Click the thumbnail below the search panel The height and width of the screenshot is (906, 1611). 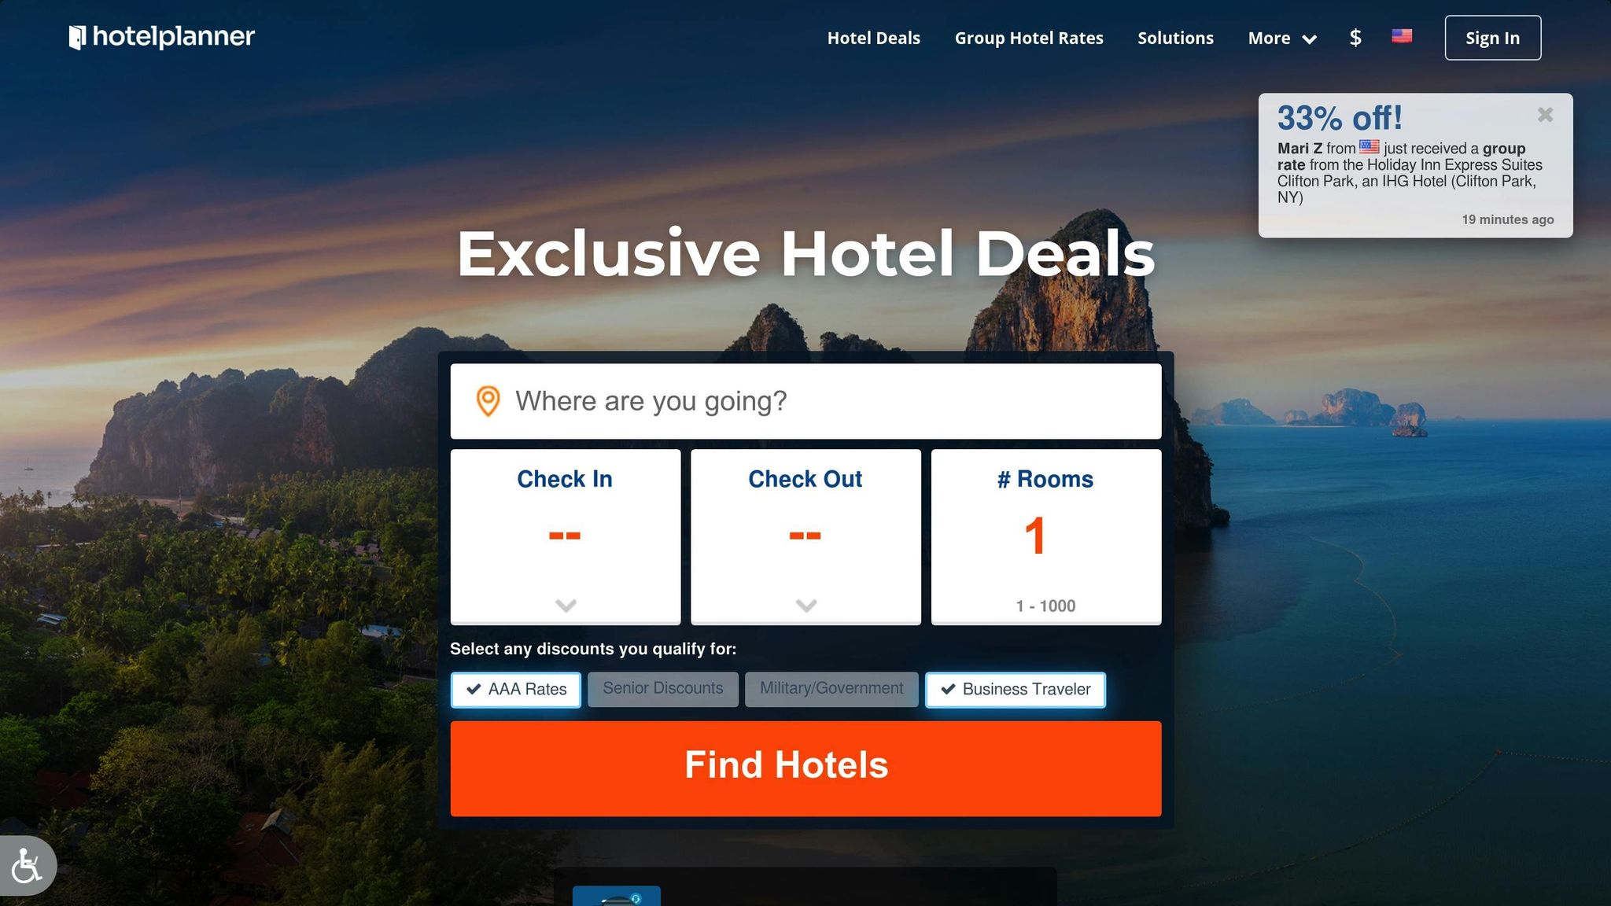click(617, 897)
